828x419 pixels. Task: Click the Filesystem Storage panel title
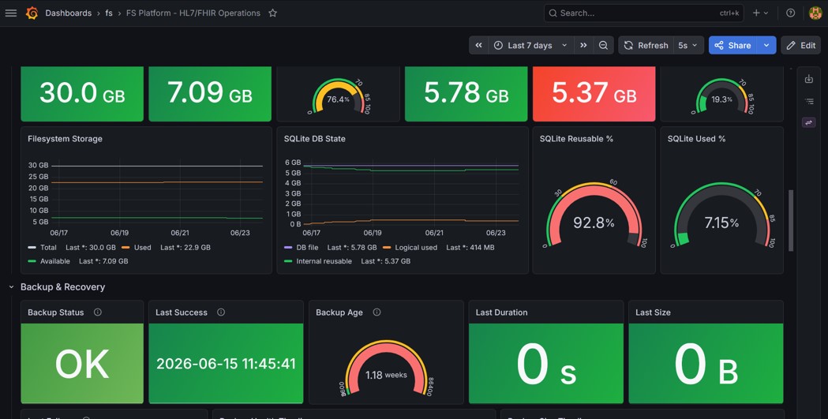[x=65, y=139]
